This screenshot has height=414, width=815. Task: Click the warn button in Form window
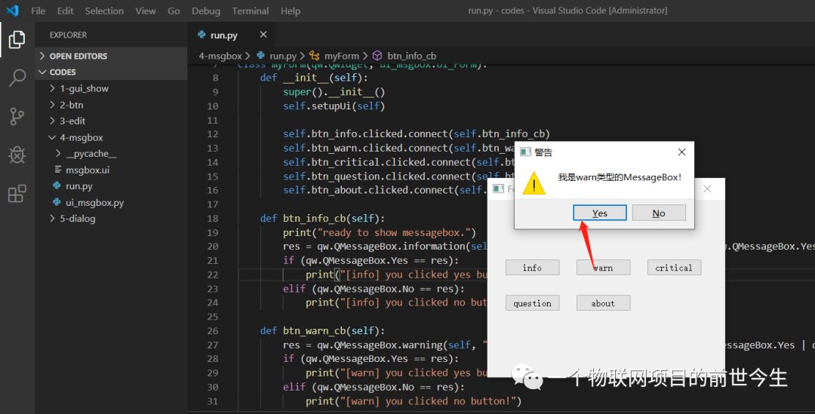pos(603,268)
